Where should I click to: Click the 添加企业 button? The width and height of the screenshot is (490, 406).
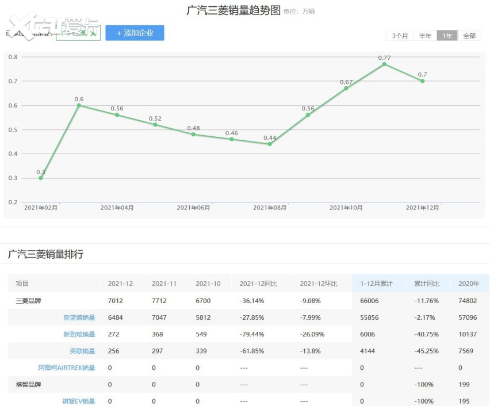pyautogui.click(x=135, y=33)
